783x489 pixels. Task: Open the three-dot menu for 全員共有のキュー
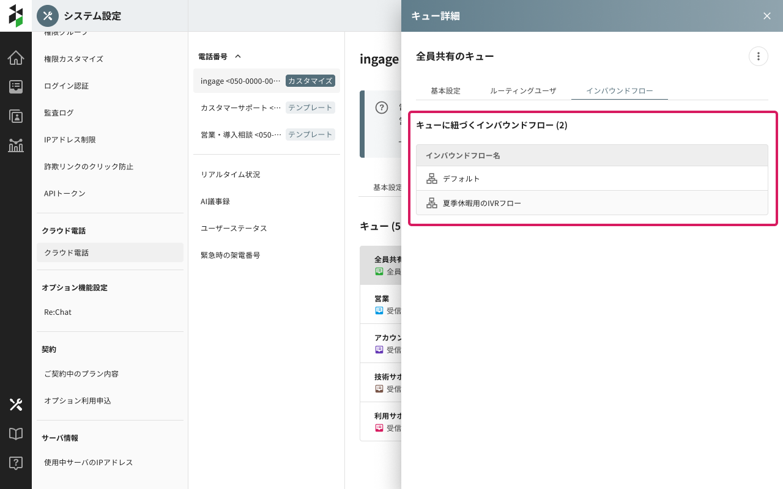tap(759, 56)
